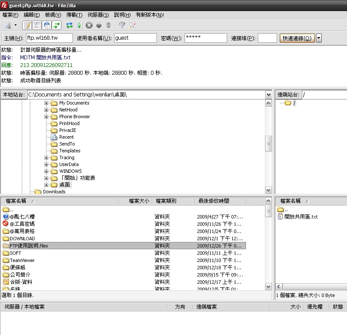Click cancel current operation icon
The image size is (347, 335).
coord(89,25)
